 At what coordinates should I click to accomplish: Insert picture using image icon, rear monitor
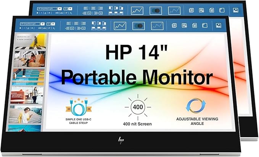[x=236, y=10]
